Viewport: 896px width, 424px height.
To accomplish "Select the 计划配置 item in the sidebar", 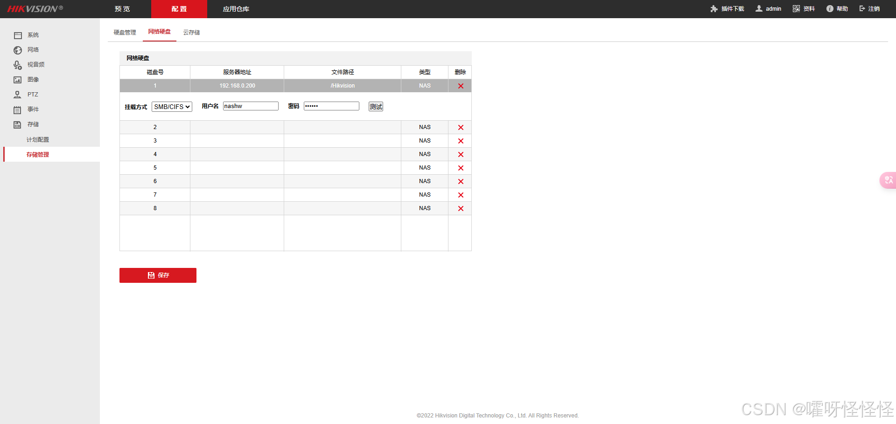I will [38, 140].
